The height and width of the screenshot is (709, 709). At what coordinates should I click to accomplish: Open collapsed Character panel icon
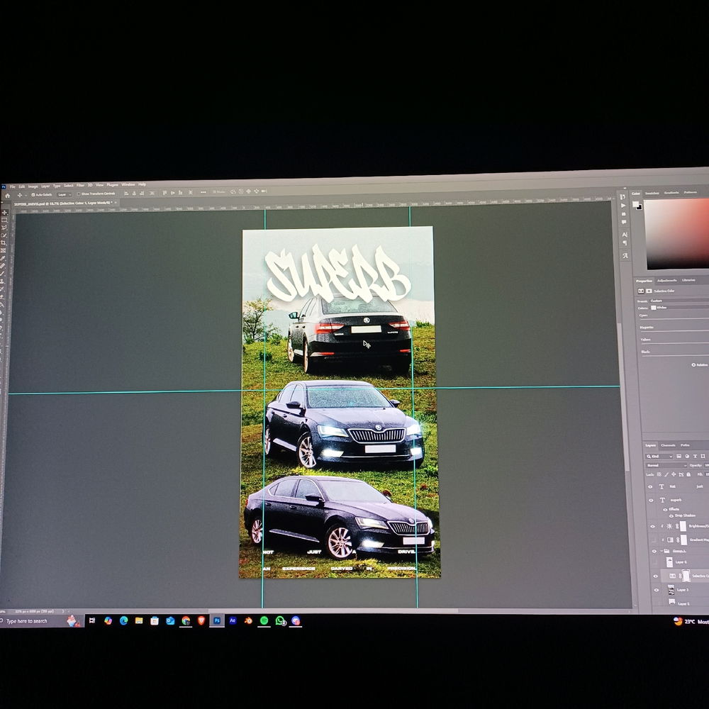625,235
